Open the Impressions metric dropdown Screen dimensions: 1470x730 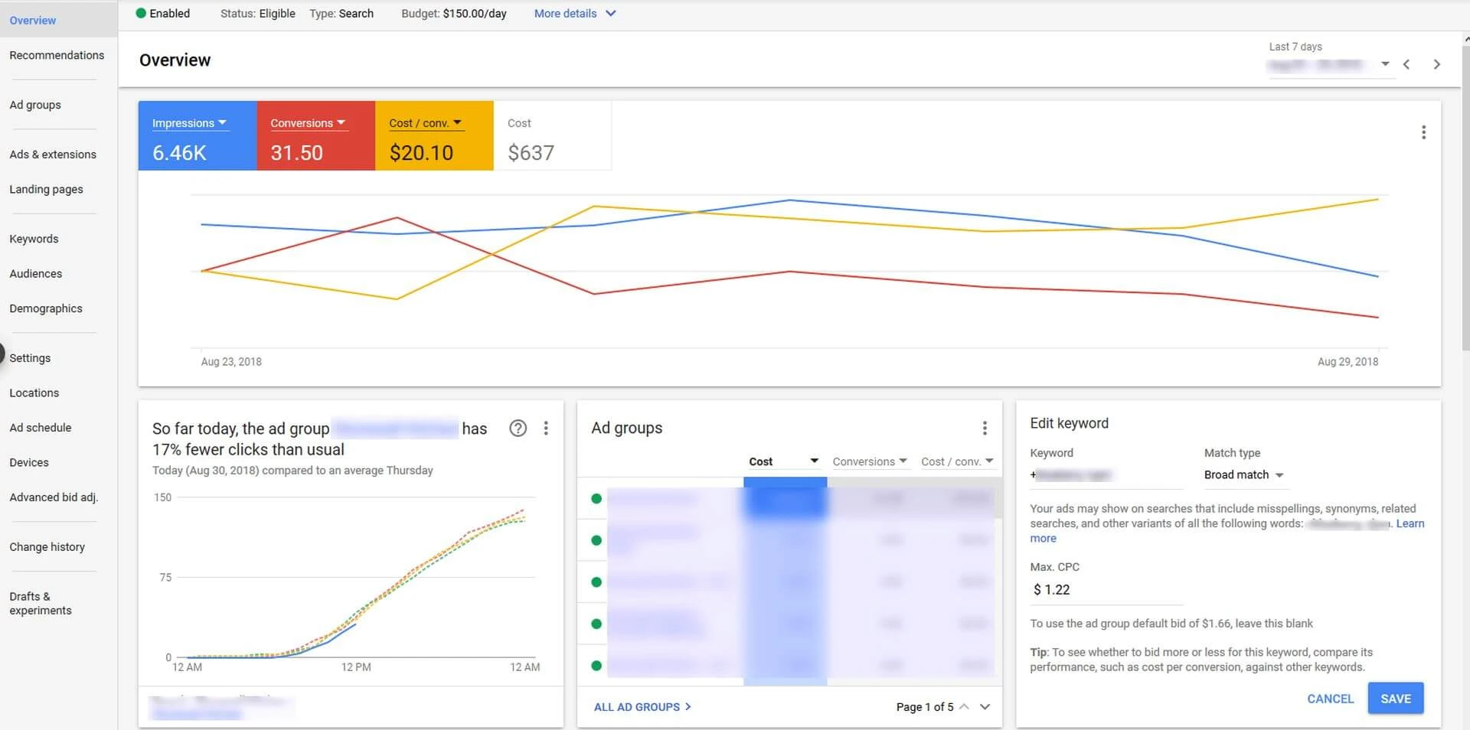point(223,122)
